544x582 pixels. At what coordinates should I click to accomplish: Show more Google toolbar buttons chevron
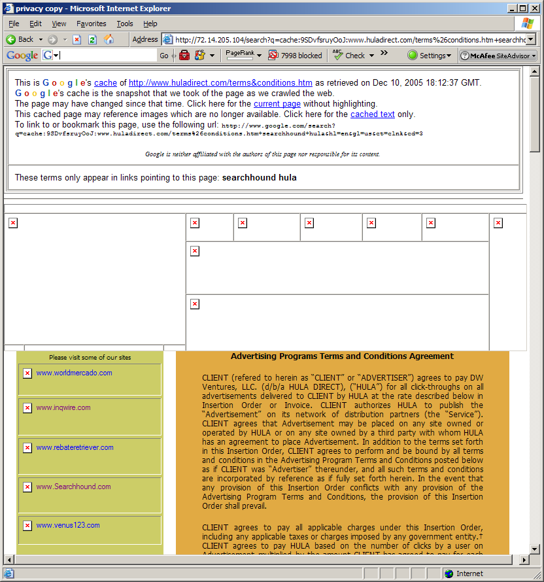click(x=384, y=53)
